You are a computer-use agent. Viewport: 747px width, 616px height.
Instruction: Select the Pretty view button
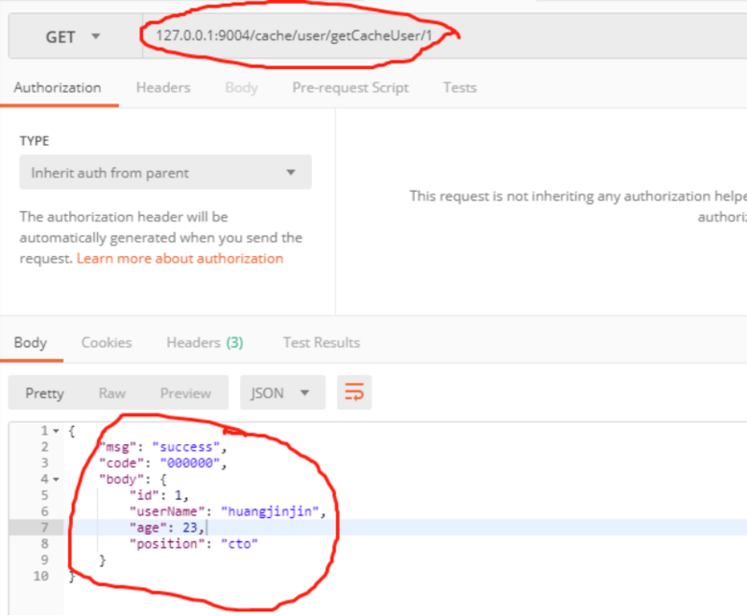tap(45, 394)
